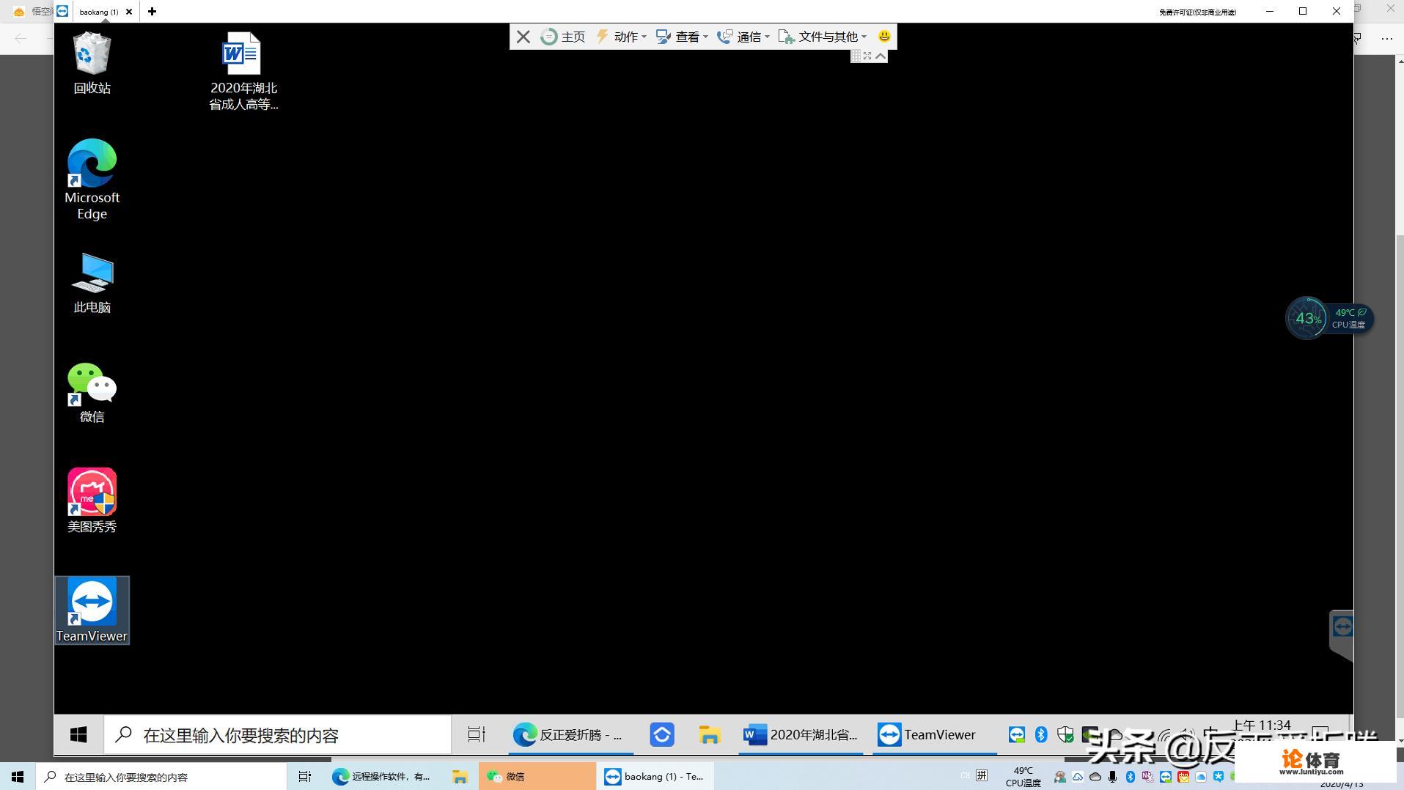Click the background browser's vertical scrollbar
This screenshot has width=1404, height=790.
click(x=1400, y=476)
